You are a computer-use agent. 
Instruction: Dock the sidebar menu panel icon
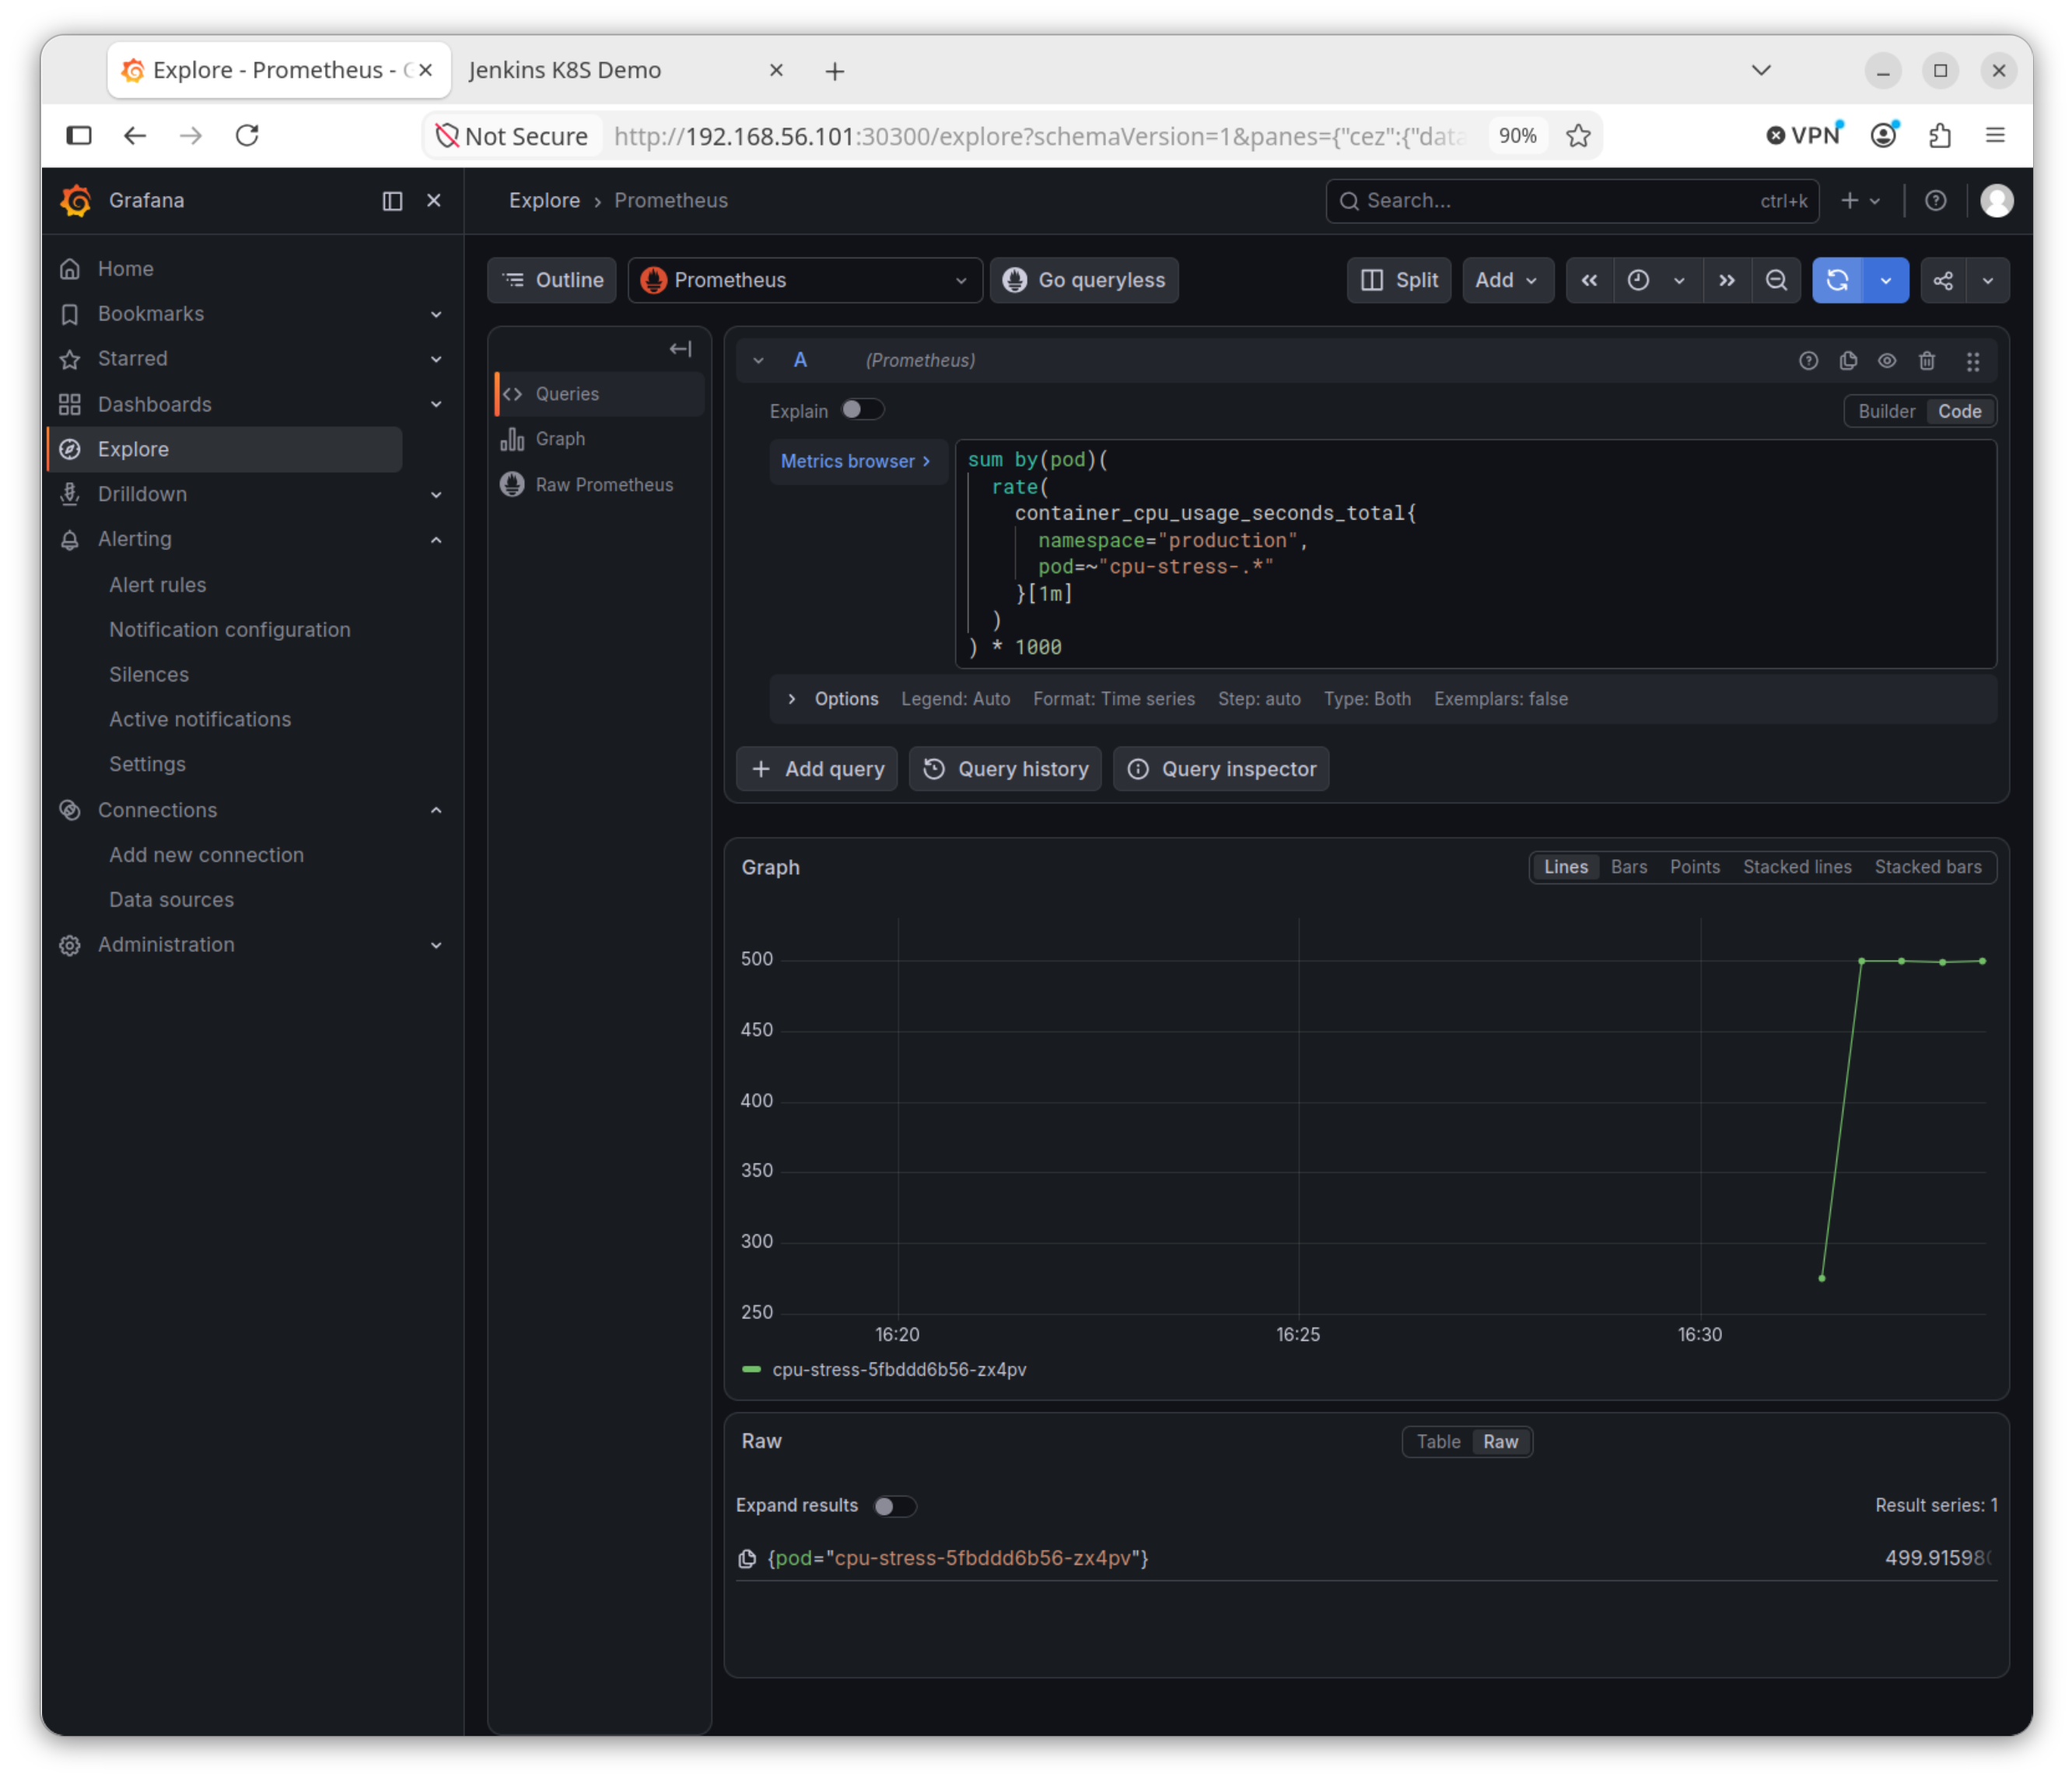click(x=392, y=201)
